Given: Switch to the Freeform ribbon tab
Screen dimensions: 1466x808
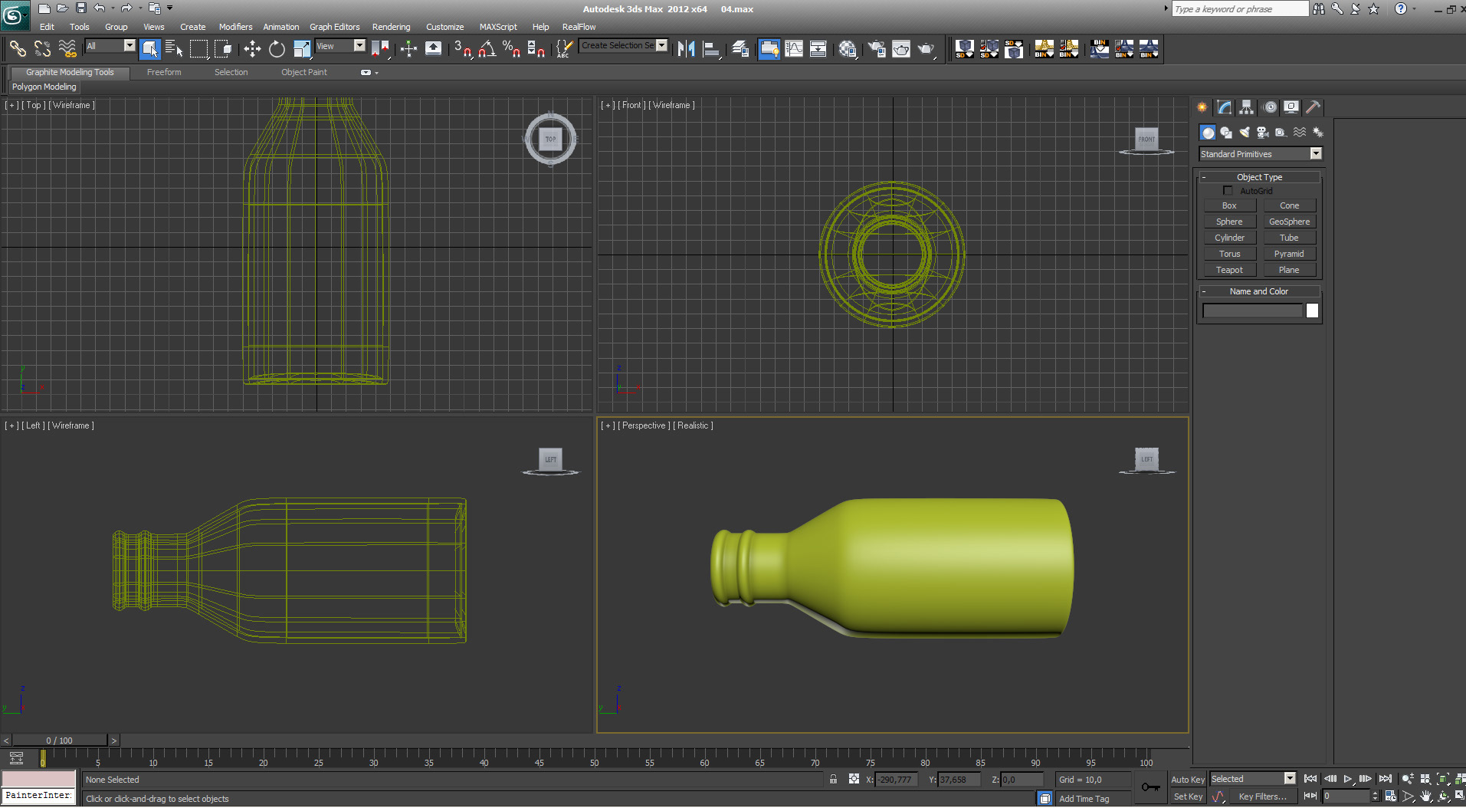Looking at the screenshot, I should point(164,72).
